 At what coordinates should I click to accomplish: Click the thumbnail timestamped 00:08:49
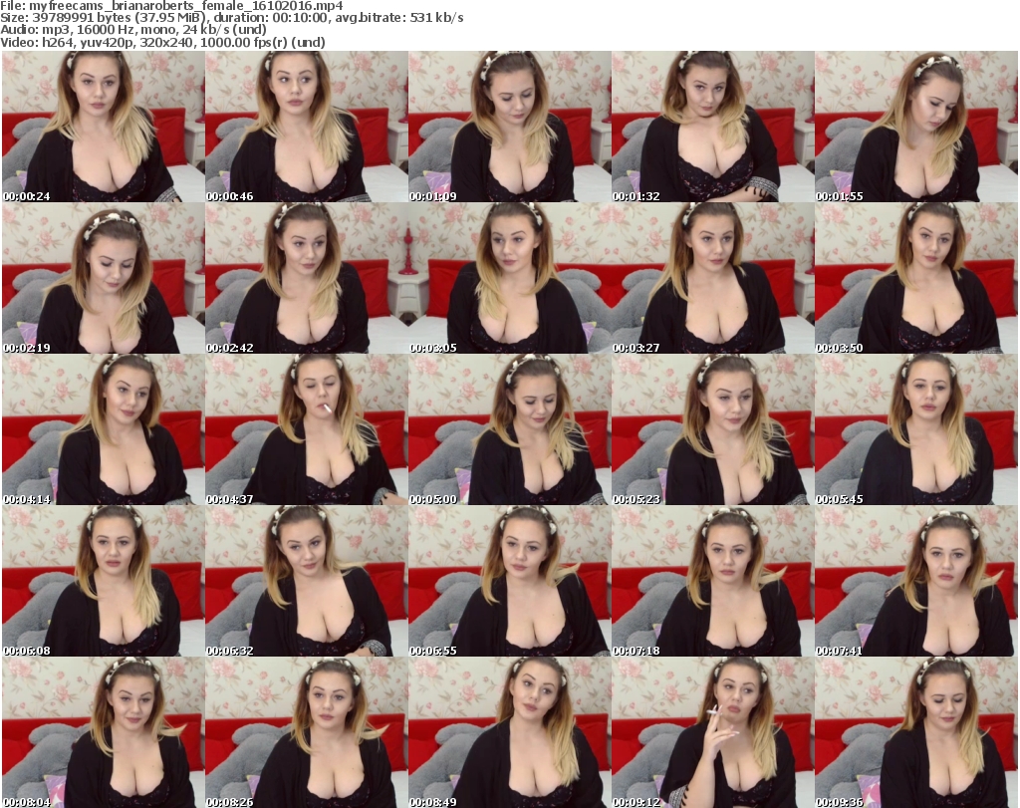[509, 732]
